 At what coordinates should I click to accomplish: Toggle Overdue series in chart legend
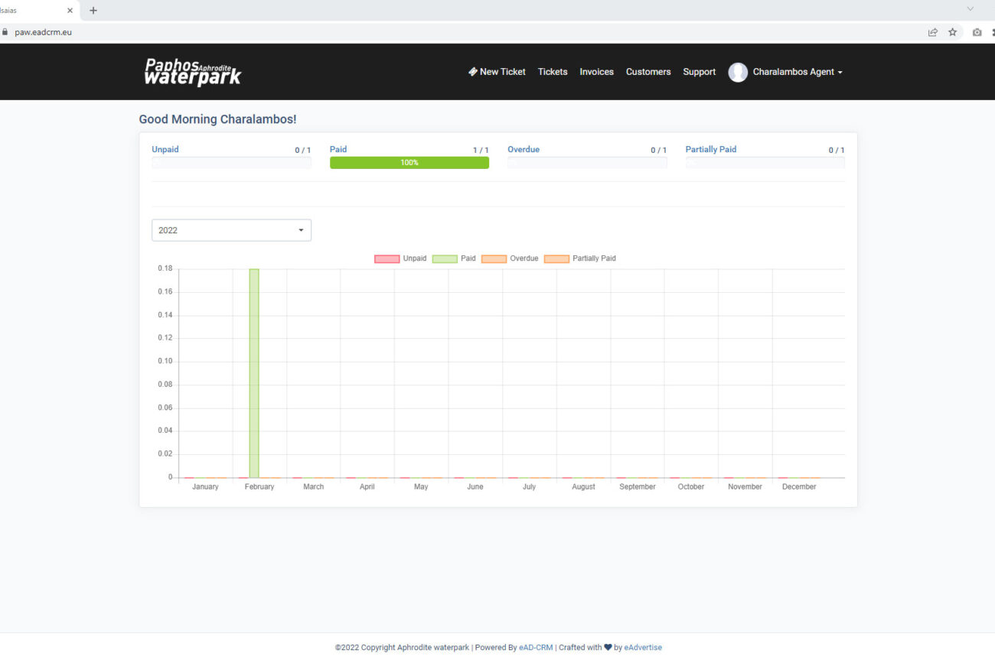(510, 258)
